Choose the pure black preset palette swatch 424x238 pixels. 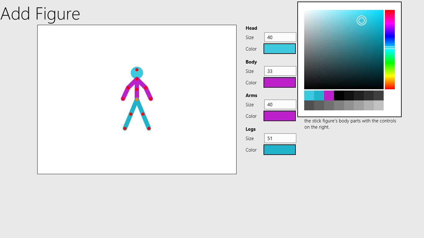[339, 95]
